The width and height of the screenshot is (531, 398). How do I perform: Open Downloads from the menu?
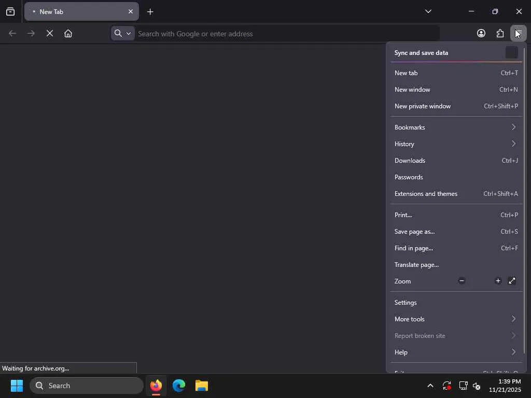tap(456, 161)
